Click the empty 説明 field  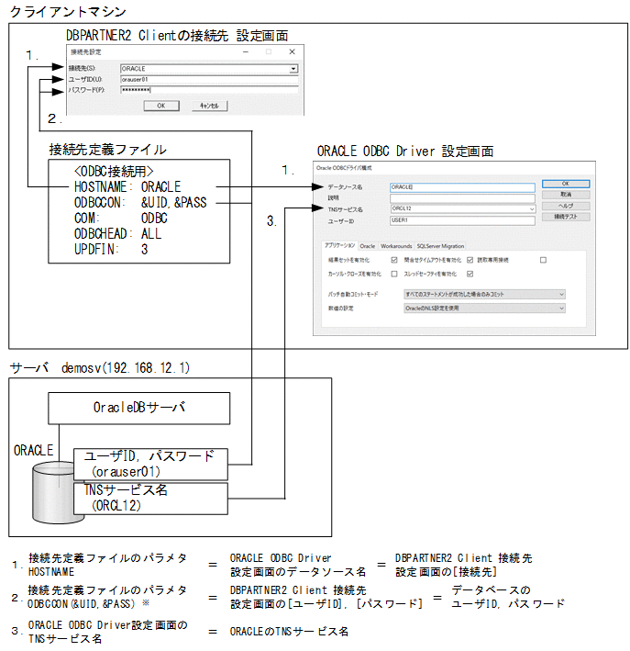coord(462,198)
